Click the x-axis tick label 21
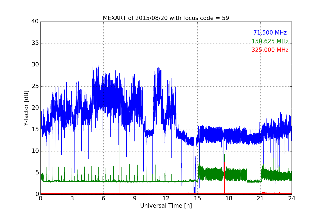The width and height of the screenshot is (324, 216). click(260, 198)
